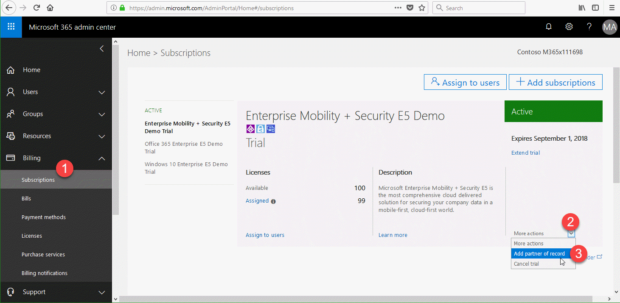Open Purchase services in Billing menu
Viewport: 620px width, 303px height.
[x=56, y=254]
